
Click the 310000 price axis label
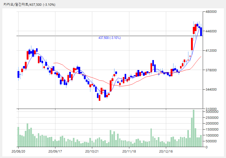pos(211,109)
